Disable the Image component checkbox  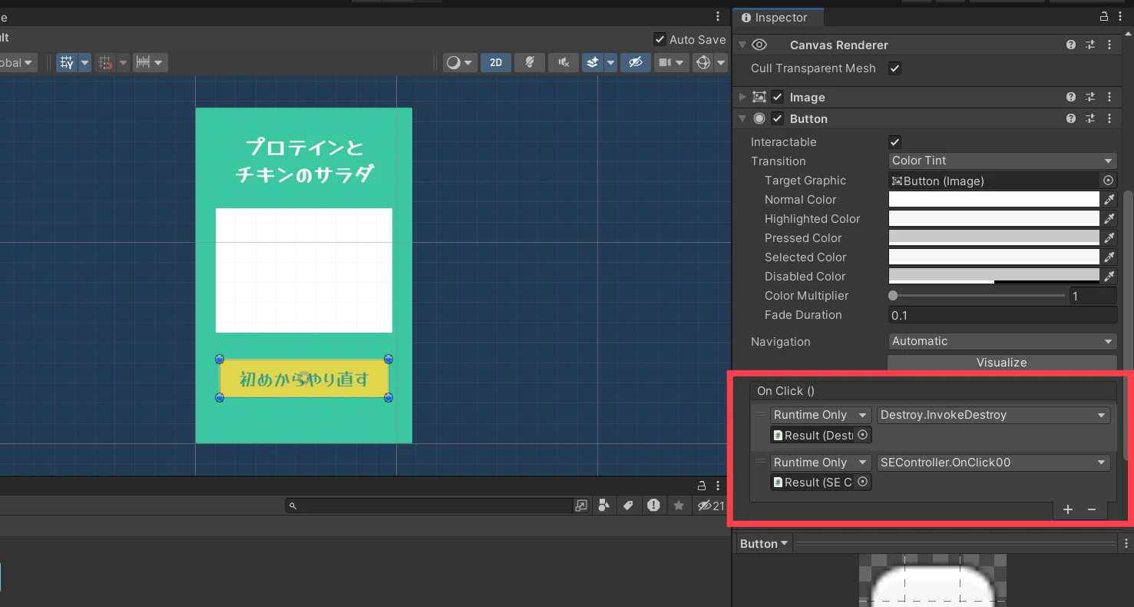[778, 98]
